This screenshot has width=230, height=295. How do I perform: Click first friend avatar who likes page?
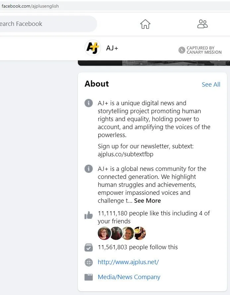[104, 233]
